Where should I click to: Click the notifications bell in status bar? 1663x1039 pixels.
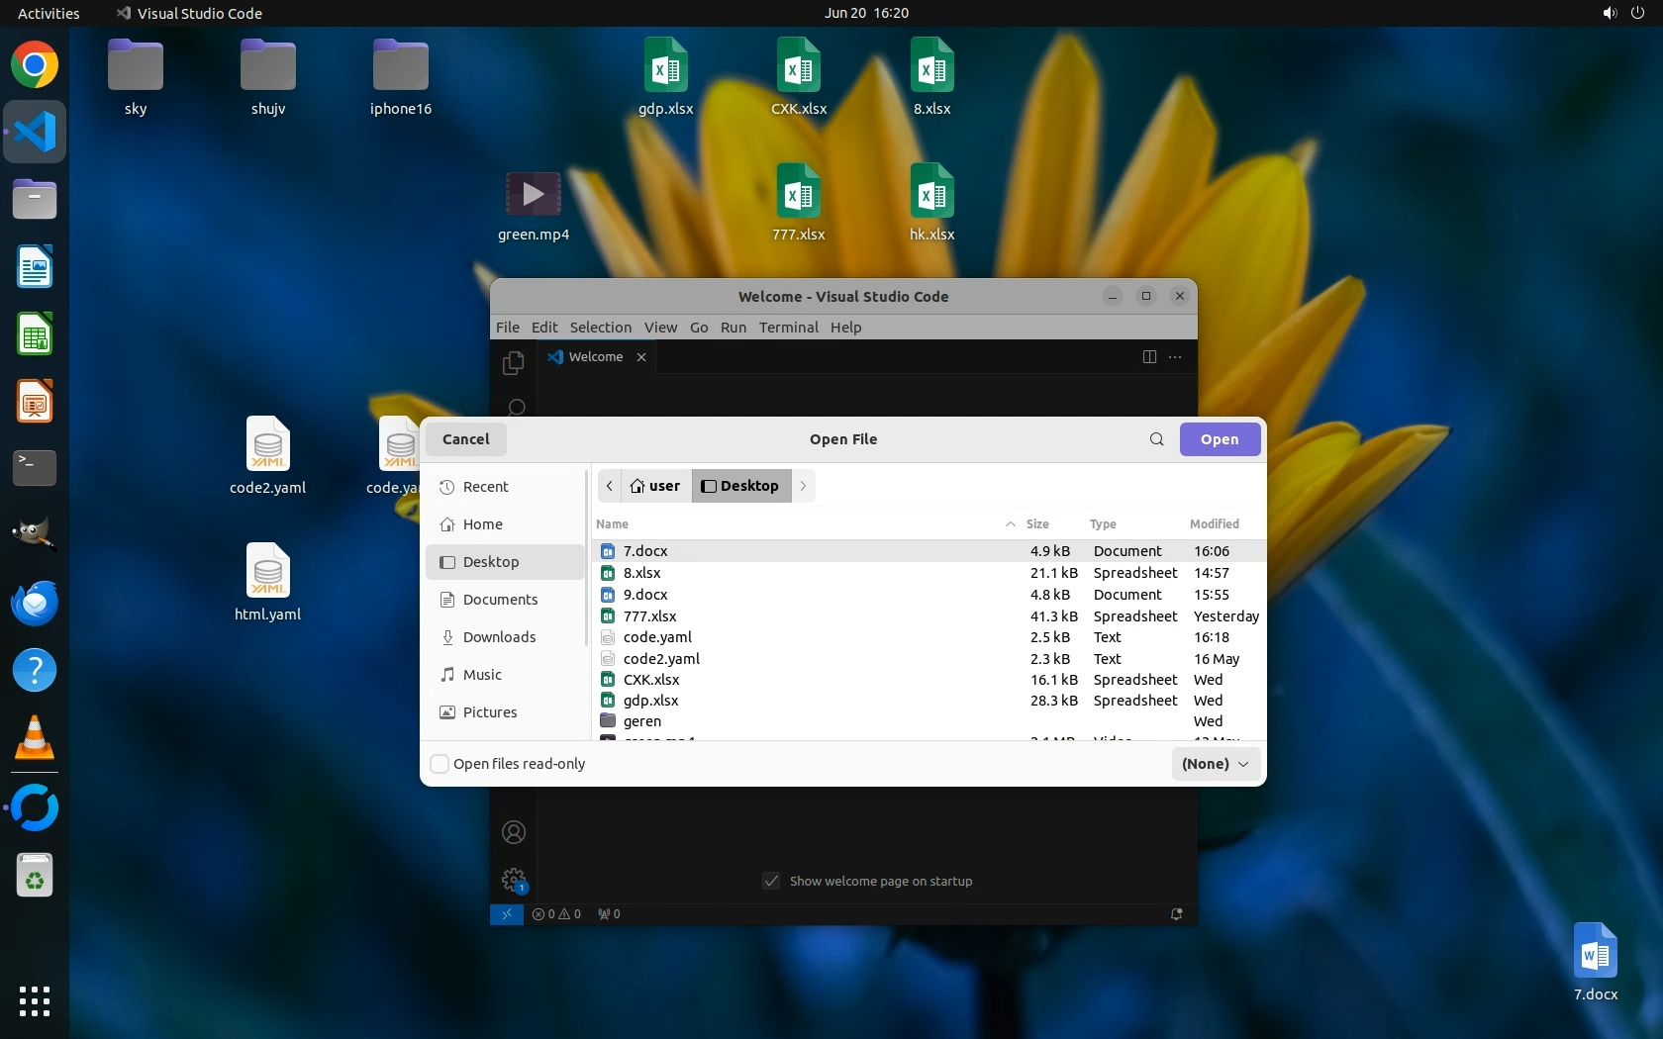tap(1176, 914)
